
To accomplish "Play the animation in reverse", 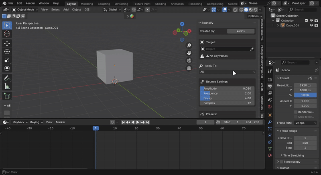I will click(x=133, y=122).
